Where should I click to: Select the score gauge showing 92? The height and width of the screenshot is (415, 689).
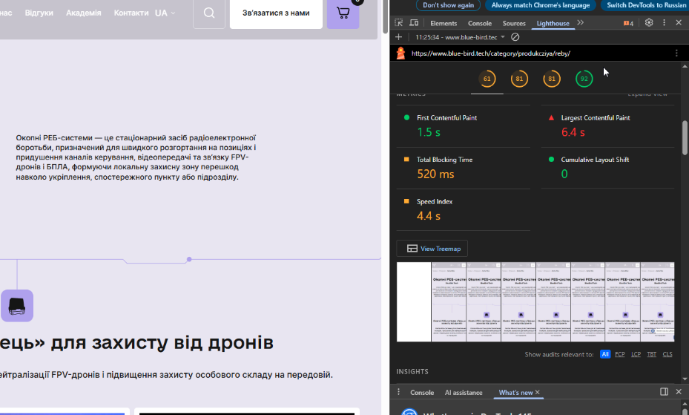point(584,79)
